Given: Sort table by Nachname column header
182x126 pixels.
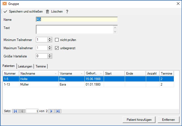Looking at the screenshot, I should coord(39,74).
